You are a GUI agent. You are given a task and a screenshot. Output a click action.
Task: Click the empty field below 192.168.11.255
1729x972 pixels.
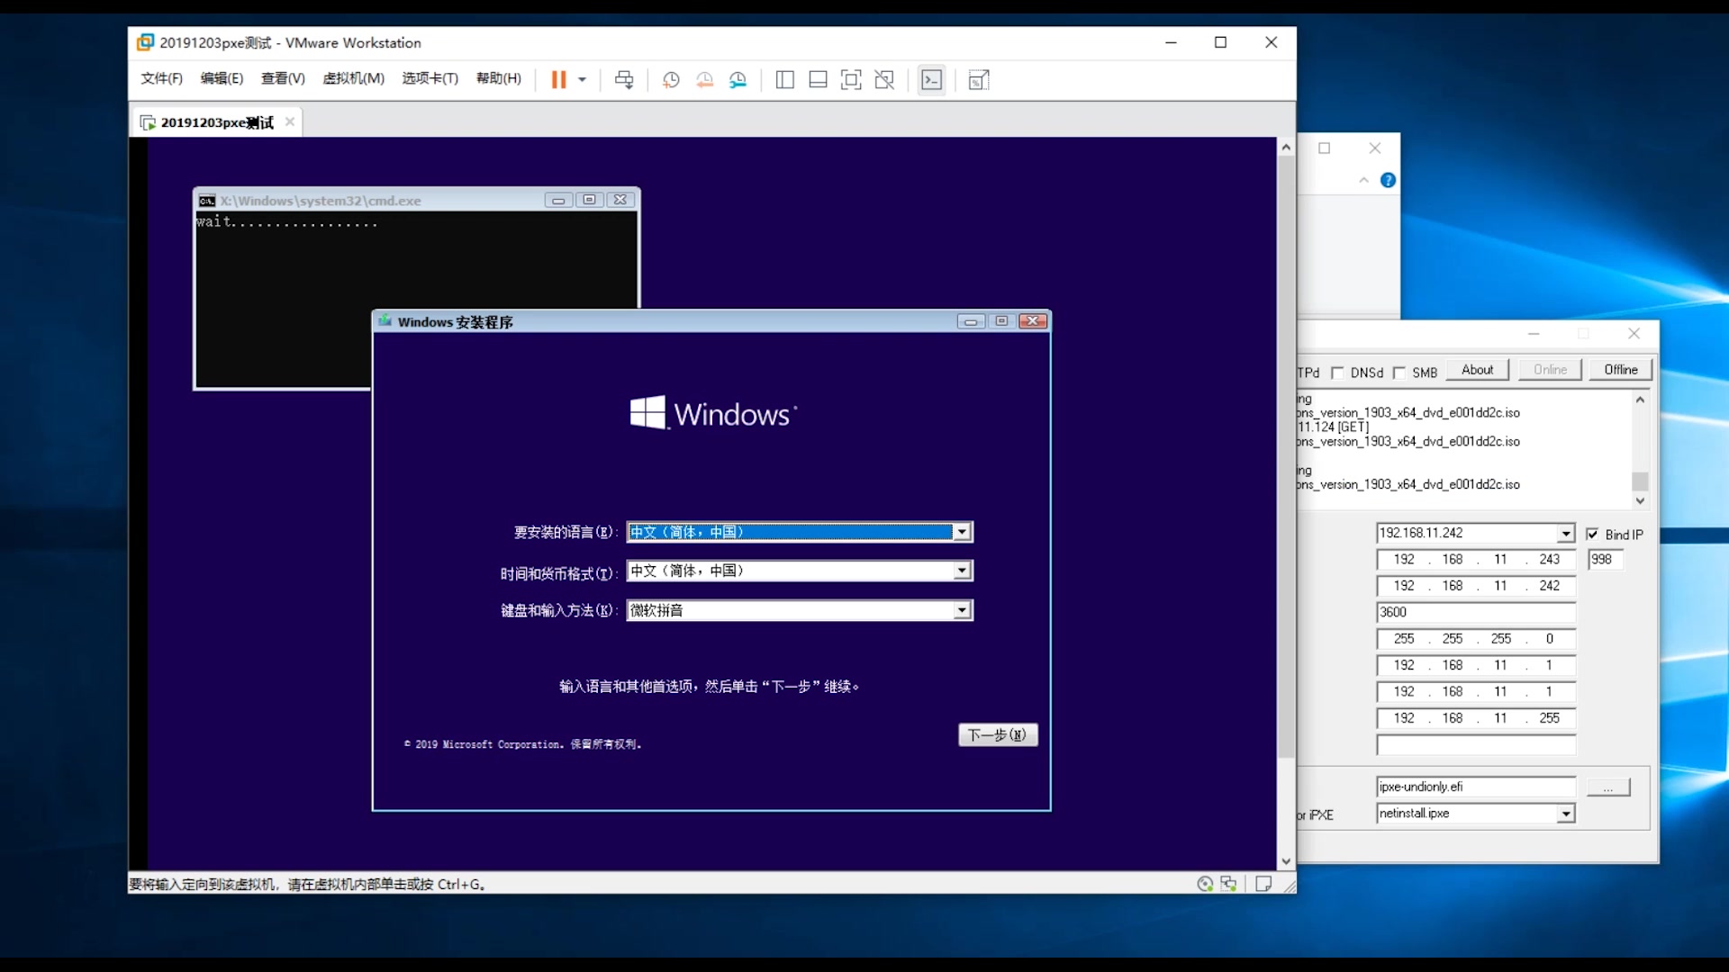(1476, 745)
